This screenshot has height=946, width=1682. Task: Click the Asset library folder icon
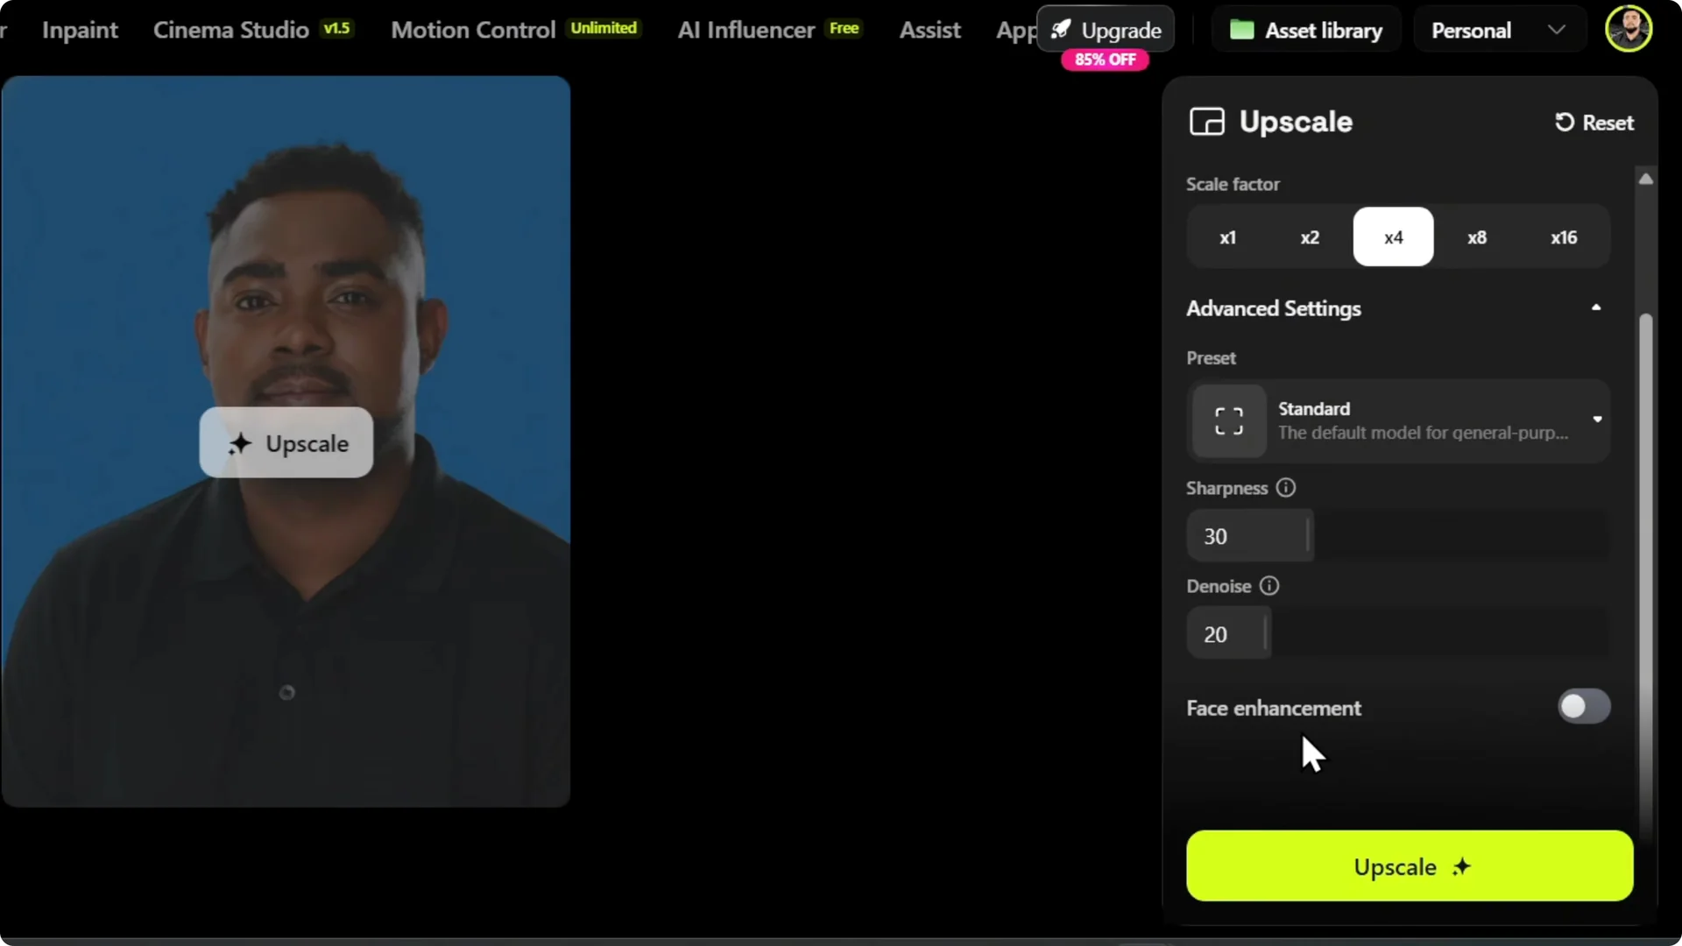1242,29
